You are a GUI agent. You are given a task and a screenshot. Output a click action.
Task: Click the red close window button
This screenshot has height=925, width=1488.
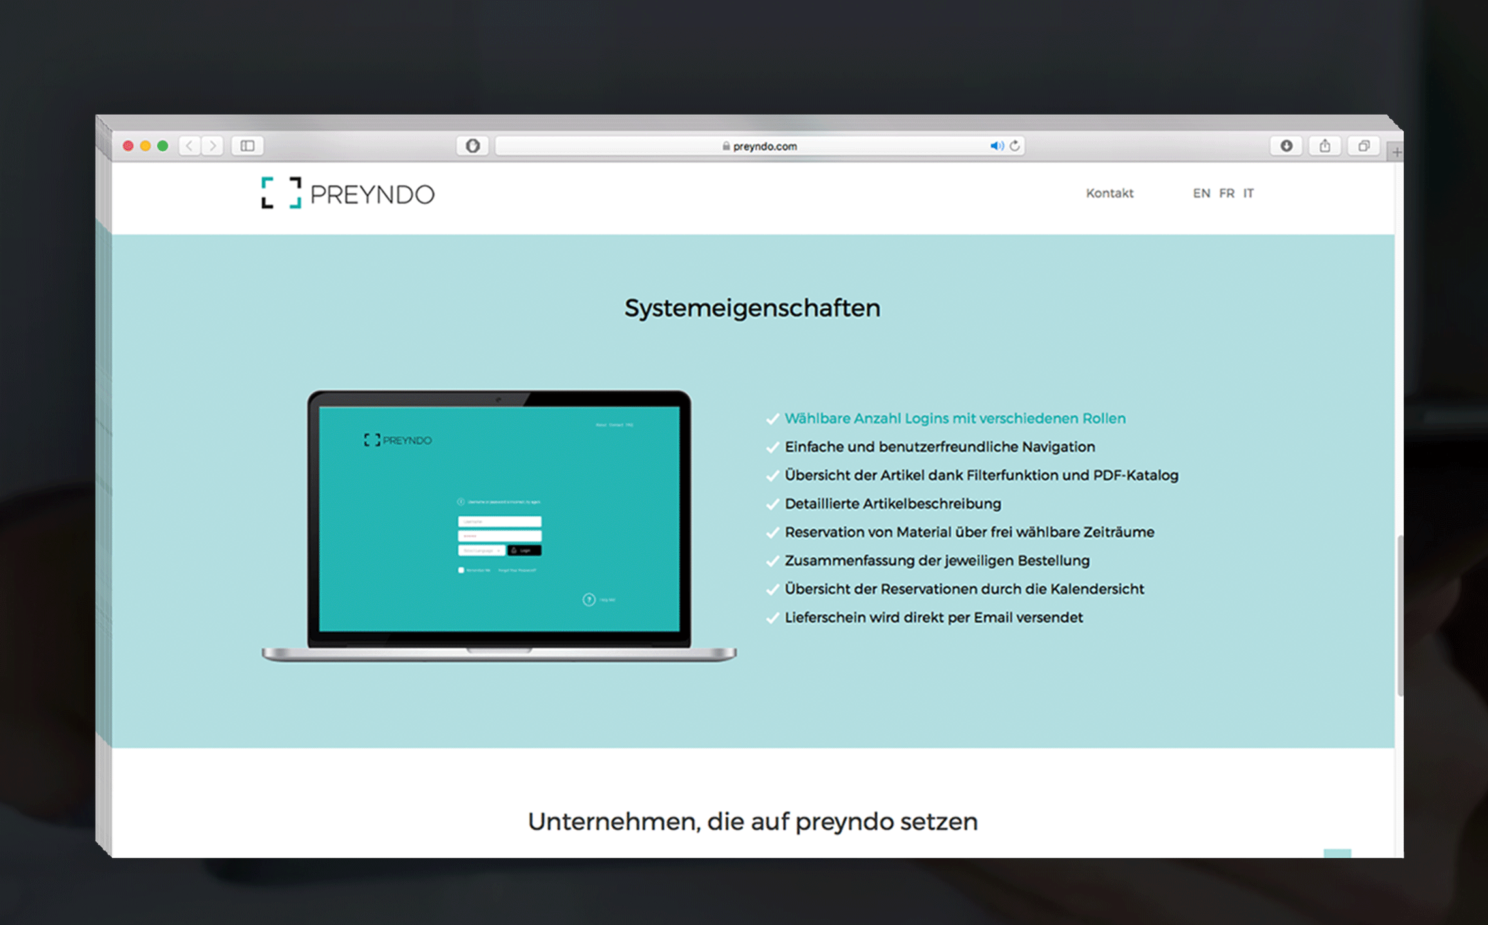(128, 146)
